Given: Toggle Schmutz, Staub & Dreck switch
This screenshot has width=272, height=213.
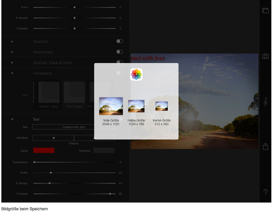Looking at the screenshot, I should tap(119, 62).
